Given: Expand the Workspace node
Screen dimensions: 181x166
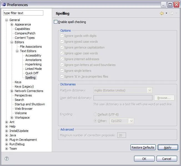Looking at the screenshot, I should (x=12, y=118).
